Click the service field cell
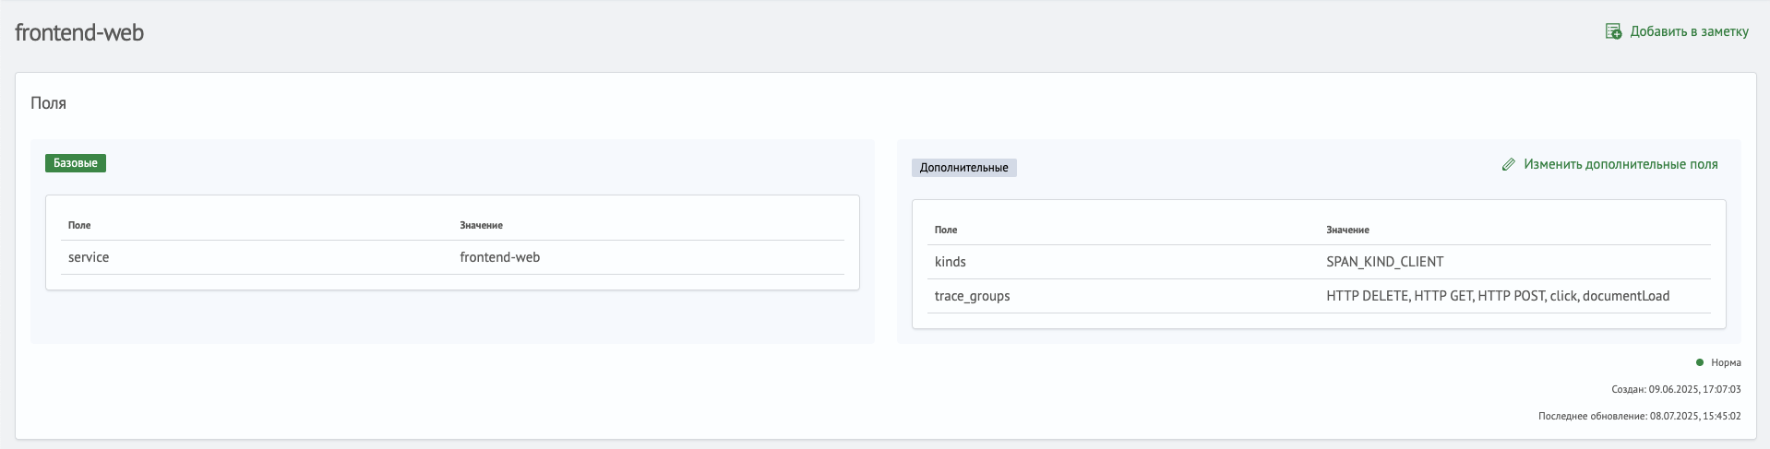 point(89,257)
